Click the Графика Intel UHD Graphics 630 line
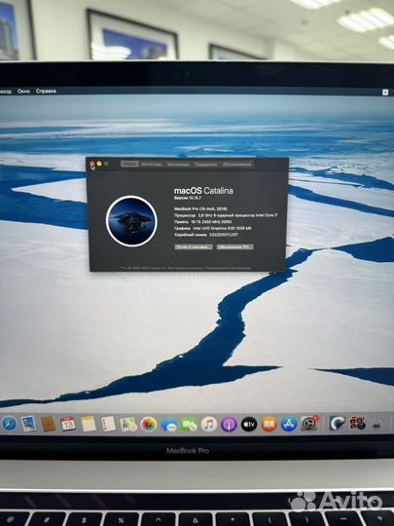 tap(212, 228)
